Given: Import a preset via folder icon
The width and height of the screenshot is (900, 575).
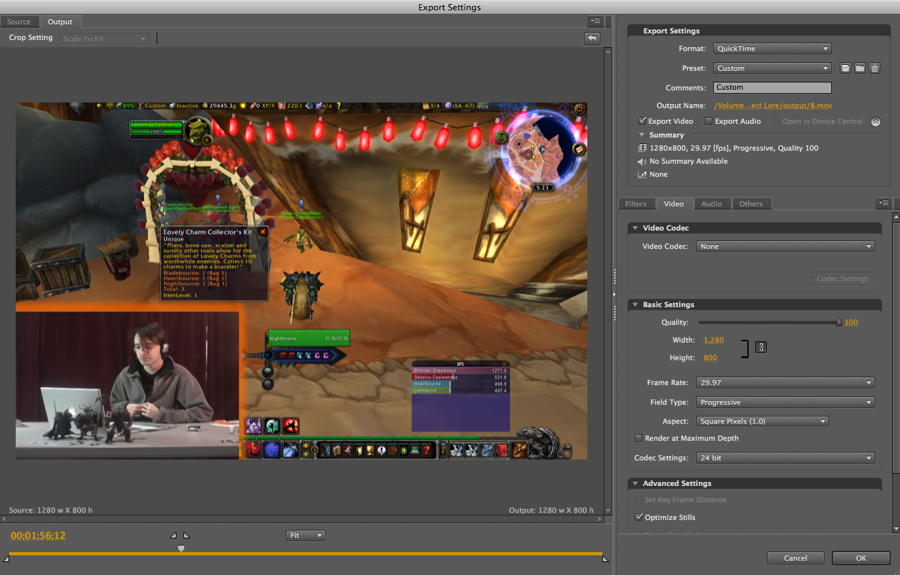Looking at the screenshot, I should coord(860,68).
